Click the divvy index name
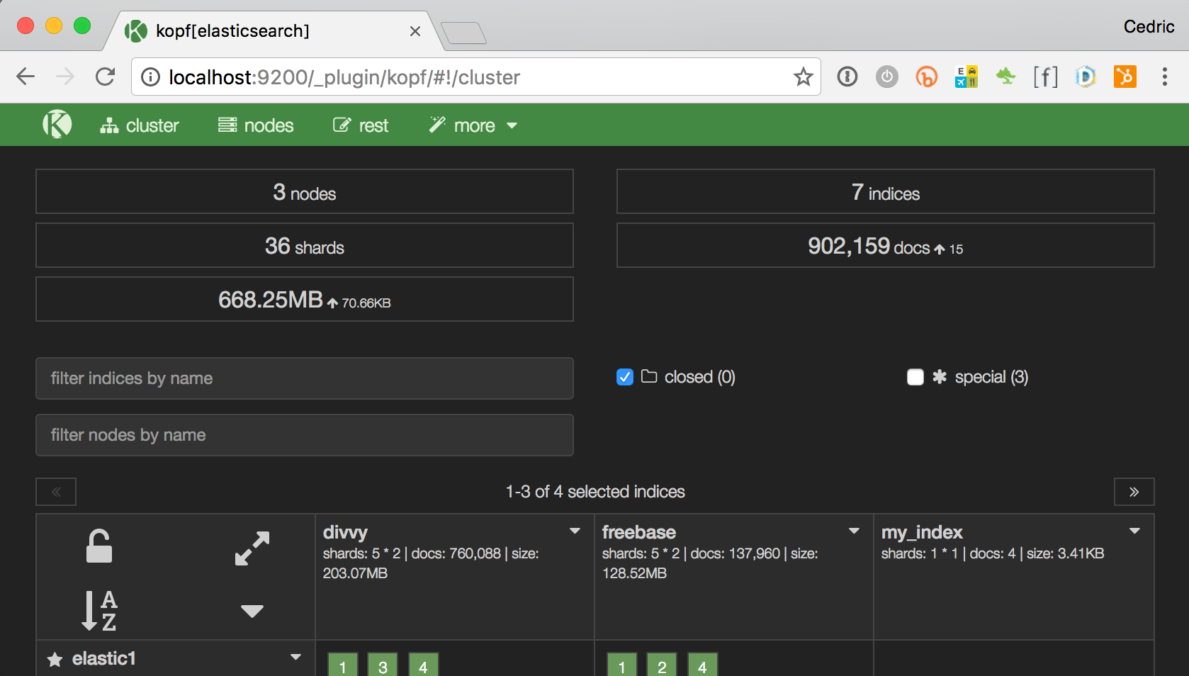1189x676 pixels. pos(345,532)
